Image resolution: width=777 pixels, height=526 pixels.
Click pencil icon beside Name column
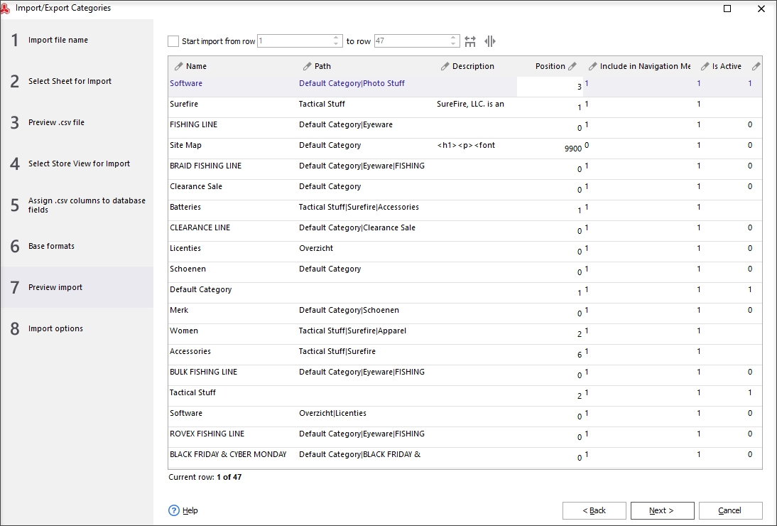click(179, 66)
